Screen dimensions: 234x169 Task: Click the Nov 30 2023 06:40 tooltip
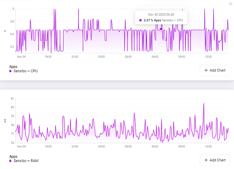coord(161,17)
